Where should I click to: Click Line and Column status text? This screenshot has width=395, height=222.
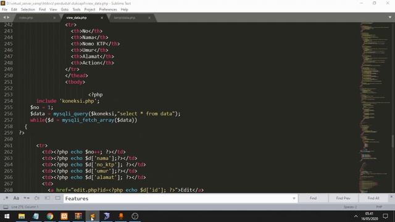[25, 207]
